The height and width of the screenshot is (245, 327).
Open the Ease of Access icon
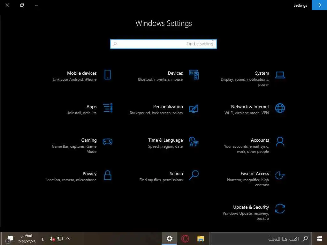[x=280, y=175]
